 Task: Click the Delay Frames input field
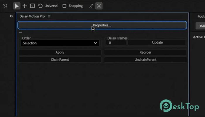click(x=116, y=43)
